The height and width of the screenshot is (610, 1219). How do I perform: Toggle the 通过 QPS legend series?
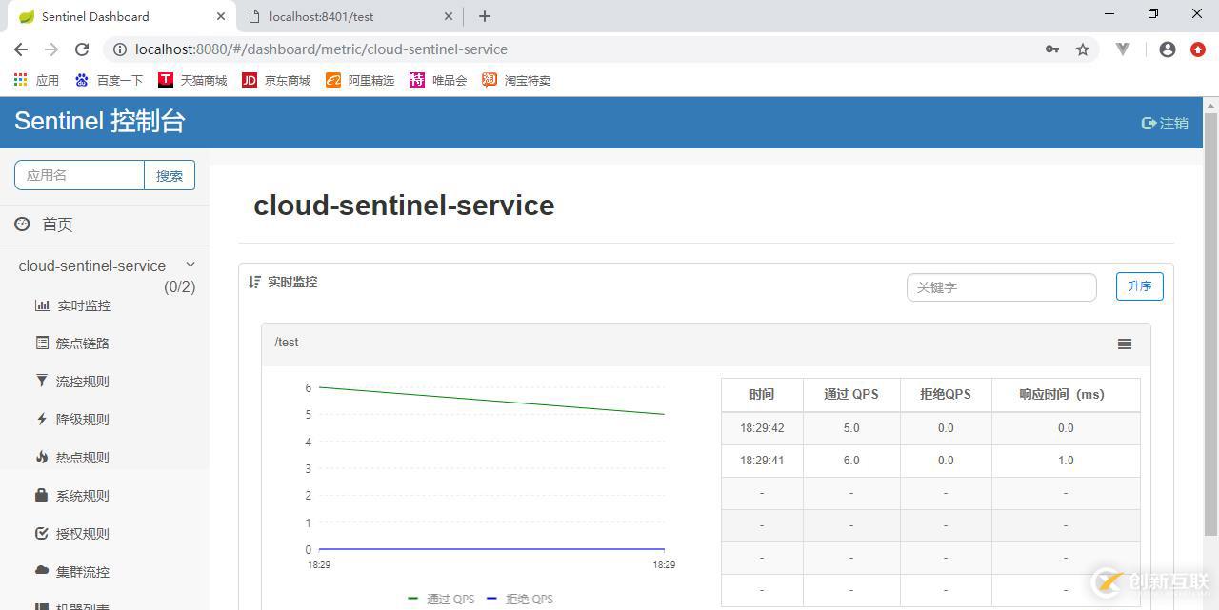441,599
